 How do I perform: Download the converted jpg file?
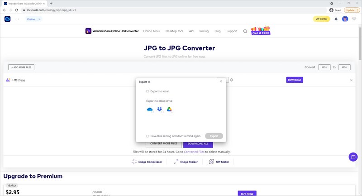click(x=295, y=80)
